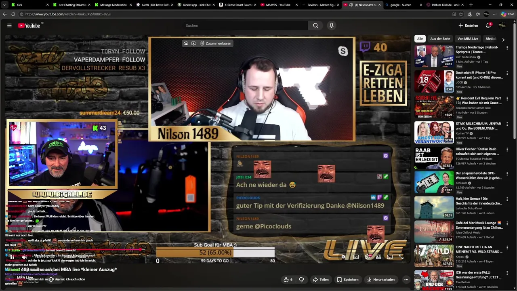Screen dimensions: 517x291
Task: Select the Alle filter chip
Action: 420,39
